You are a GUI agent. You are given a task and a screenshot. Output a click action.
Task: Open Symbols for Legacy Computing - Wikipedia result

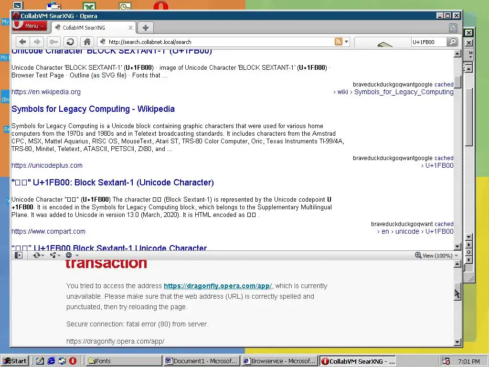pyautogui.click(x=93, y=109)
